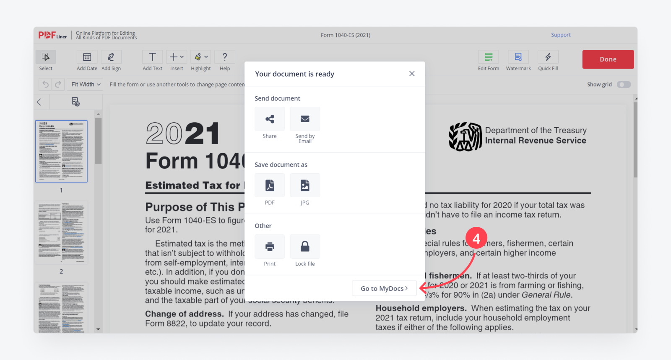Open the Edit Form tool

point(489,57)
